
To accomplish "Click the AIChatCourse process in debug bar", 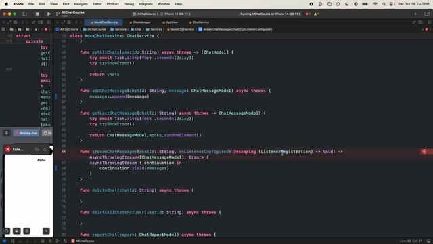I will pos(83,241).
